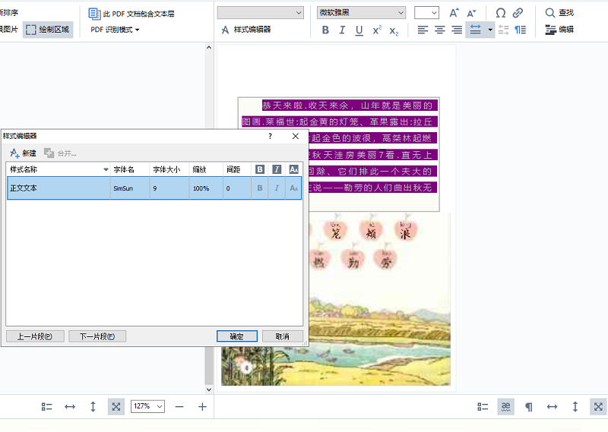Open the 微软雅黑 font dropdown
608x432 pixels.
(362, 12)
